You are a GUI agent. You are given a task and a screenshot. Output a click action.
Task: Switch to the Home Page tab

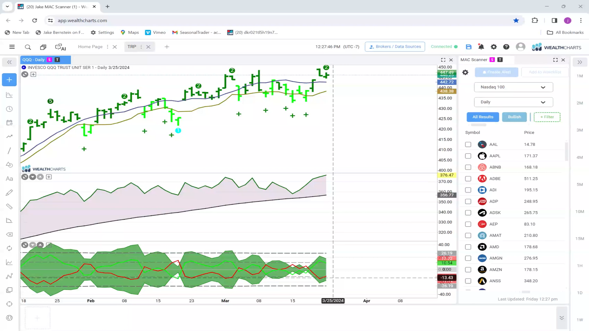(90, 47)
